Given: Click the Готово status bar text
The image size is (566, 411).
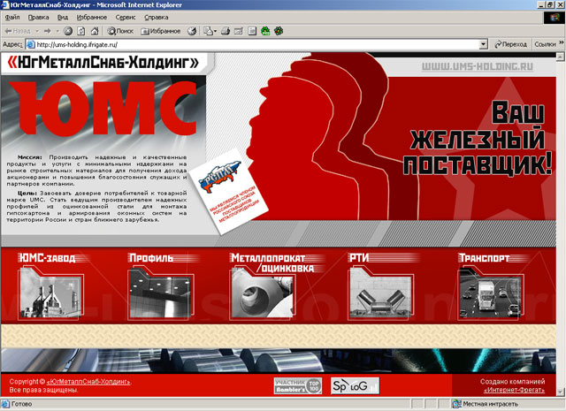Looking at the screenshot, I should point(21,404).
